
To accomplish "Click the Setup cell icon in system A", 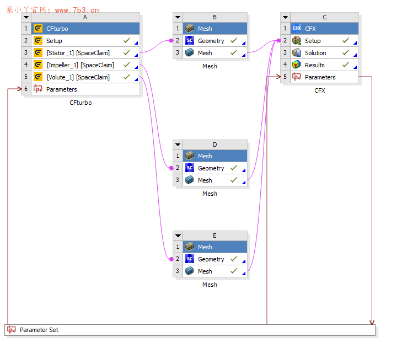I will pyautogui.click(x=38, y=40).
